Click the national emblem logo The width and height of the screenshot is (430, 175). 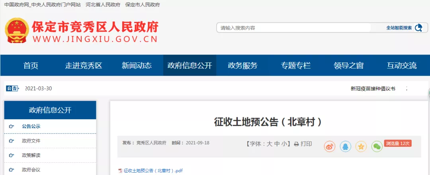point(17,31)
